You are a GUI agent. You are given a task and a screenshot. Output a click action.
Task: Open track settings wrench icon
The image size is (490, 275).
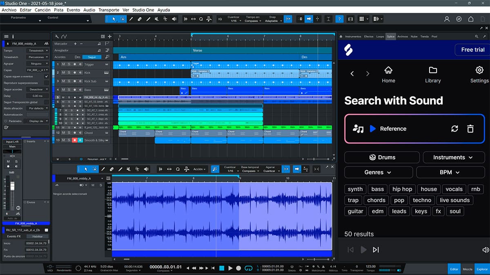tap(57, 36)
